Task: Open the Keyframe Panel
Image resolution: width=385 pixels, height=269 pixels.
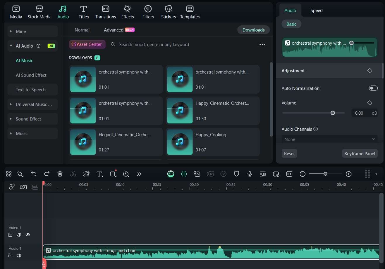Action: (360, 153)
